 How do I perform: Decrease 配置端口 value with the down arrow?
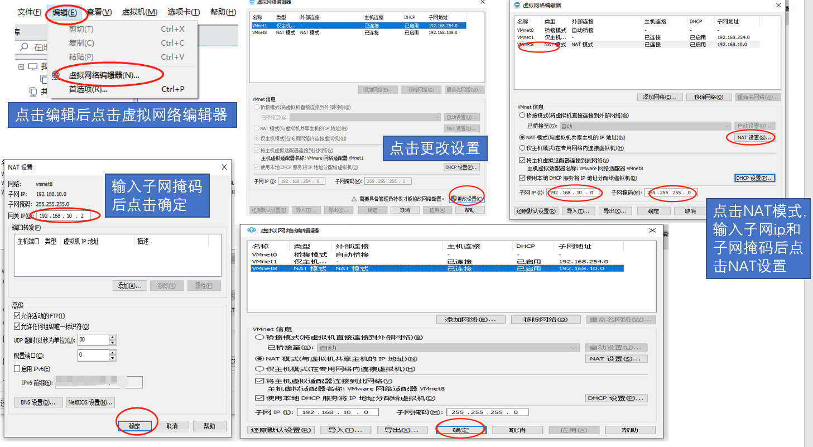[x=113, y=358]
